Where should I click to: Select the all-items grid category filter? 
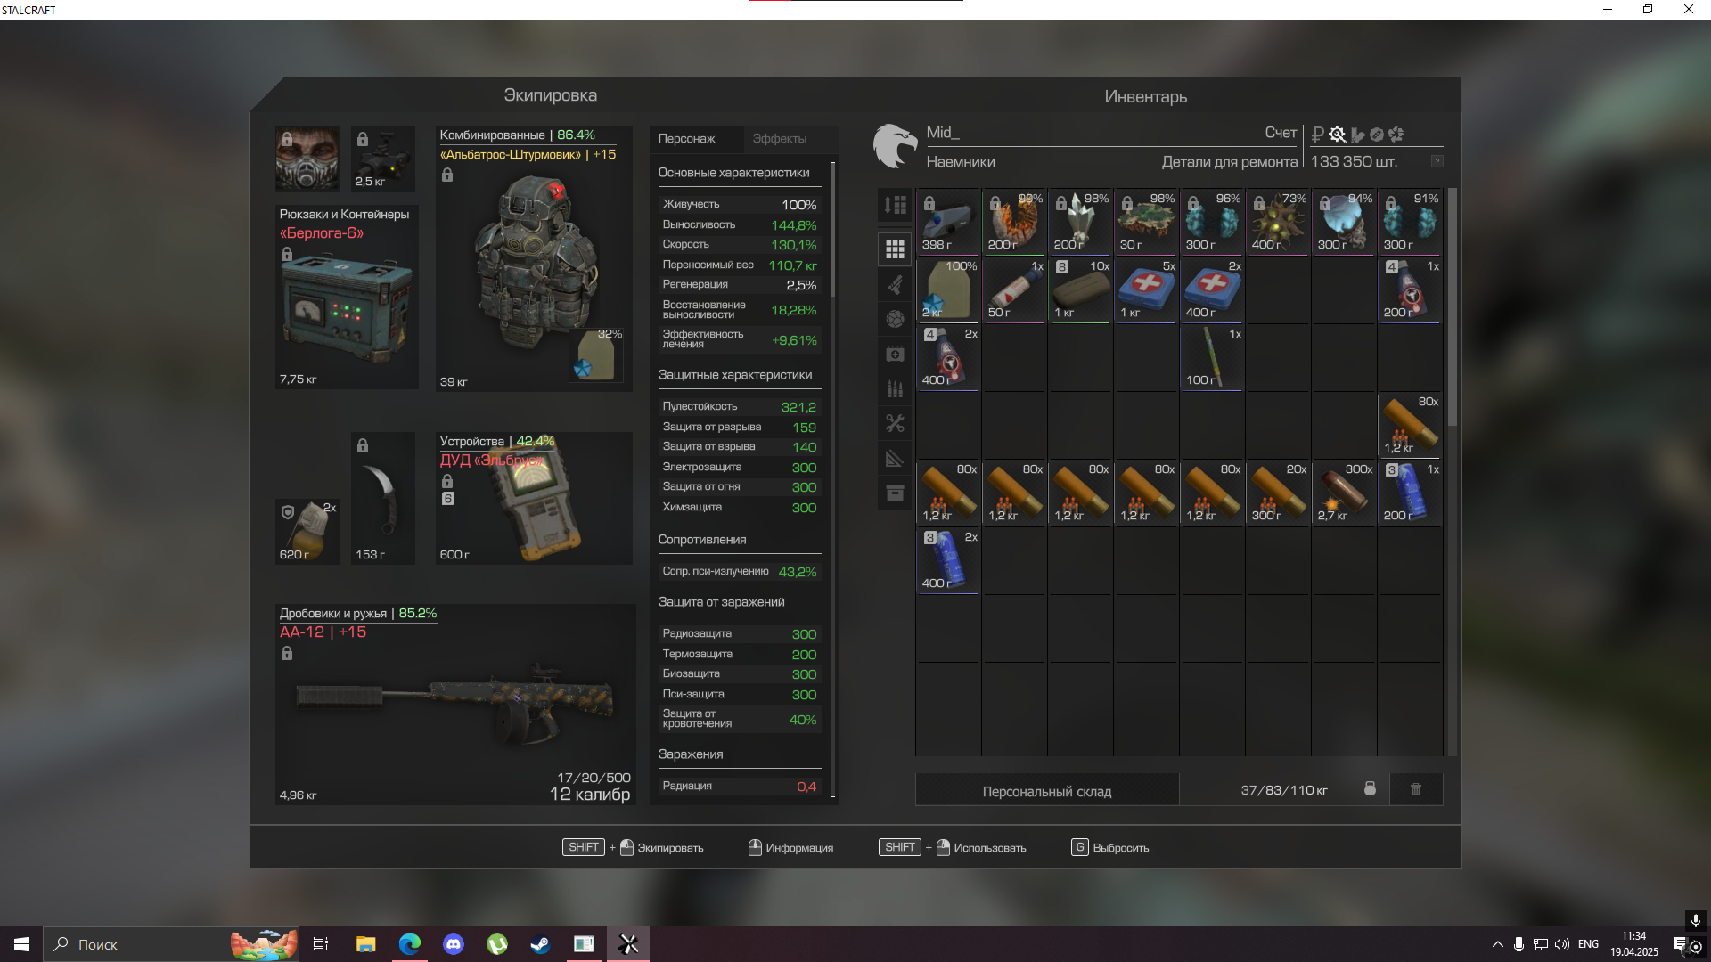[895, 249]
